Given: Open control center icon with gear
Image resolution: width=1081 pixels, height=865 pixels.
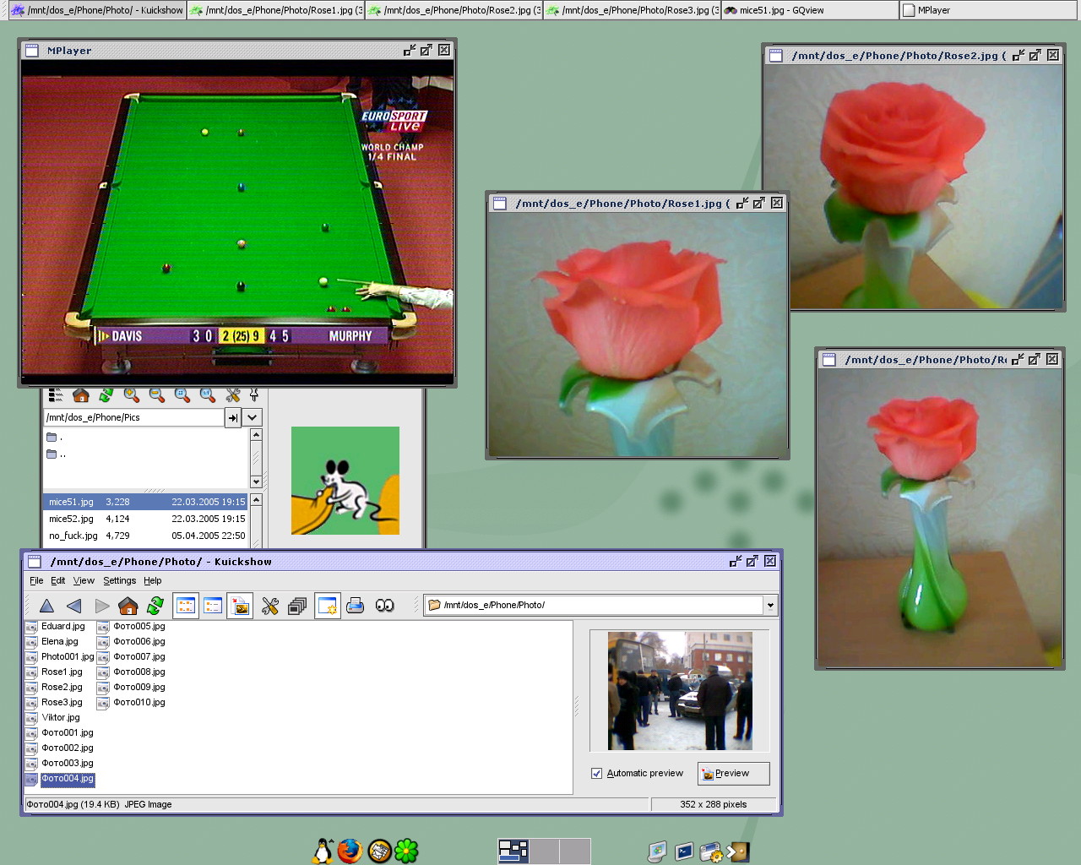Looking at the screenshot, I should [711, 851].
